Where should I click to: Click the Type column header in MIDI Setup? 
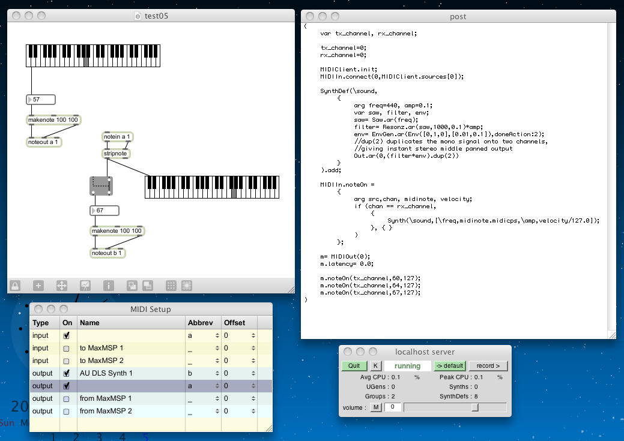(x=41, y=323)
